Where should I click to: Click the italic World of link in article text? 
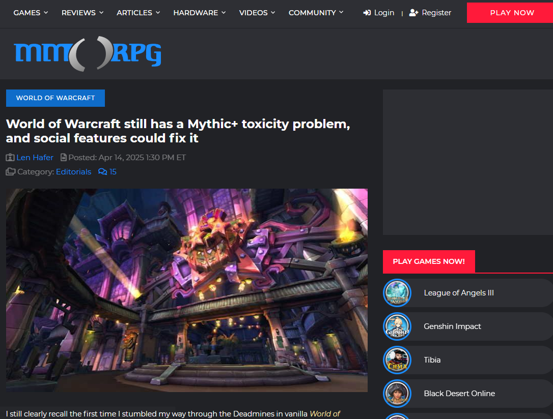(325, 414)
